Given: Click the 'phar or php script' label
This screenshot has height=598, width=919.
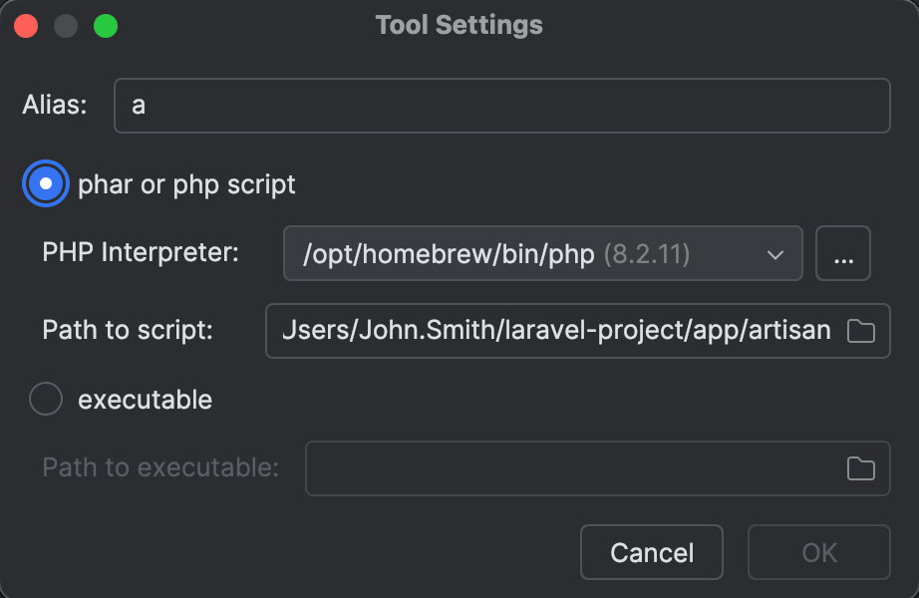Looking at the screenshot, I should coord(186,184).
